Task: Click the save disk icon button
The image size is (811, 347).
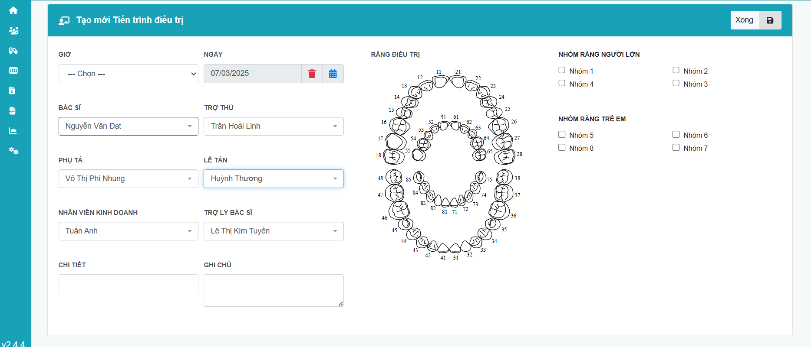Action: point(770,20)
